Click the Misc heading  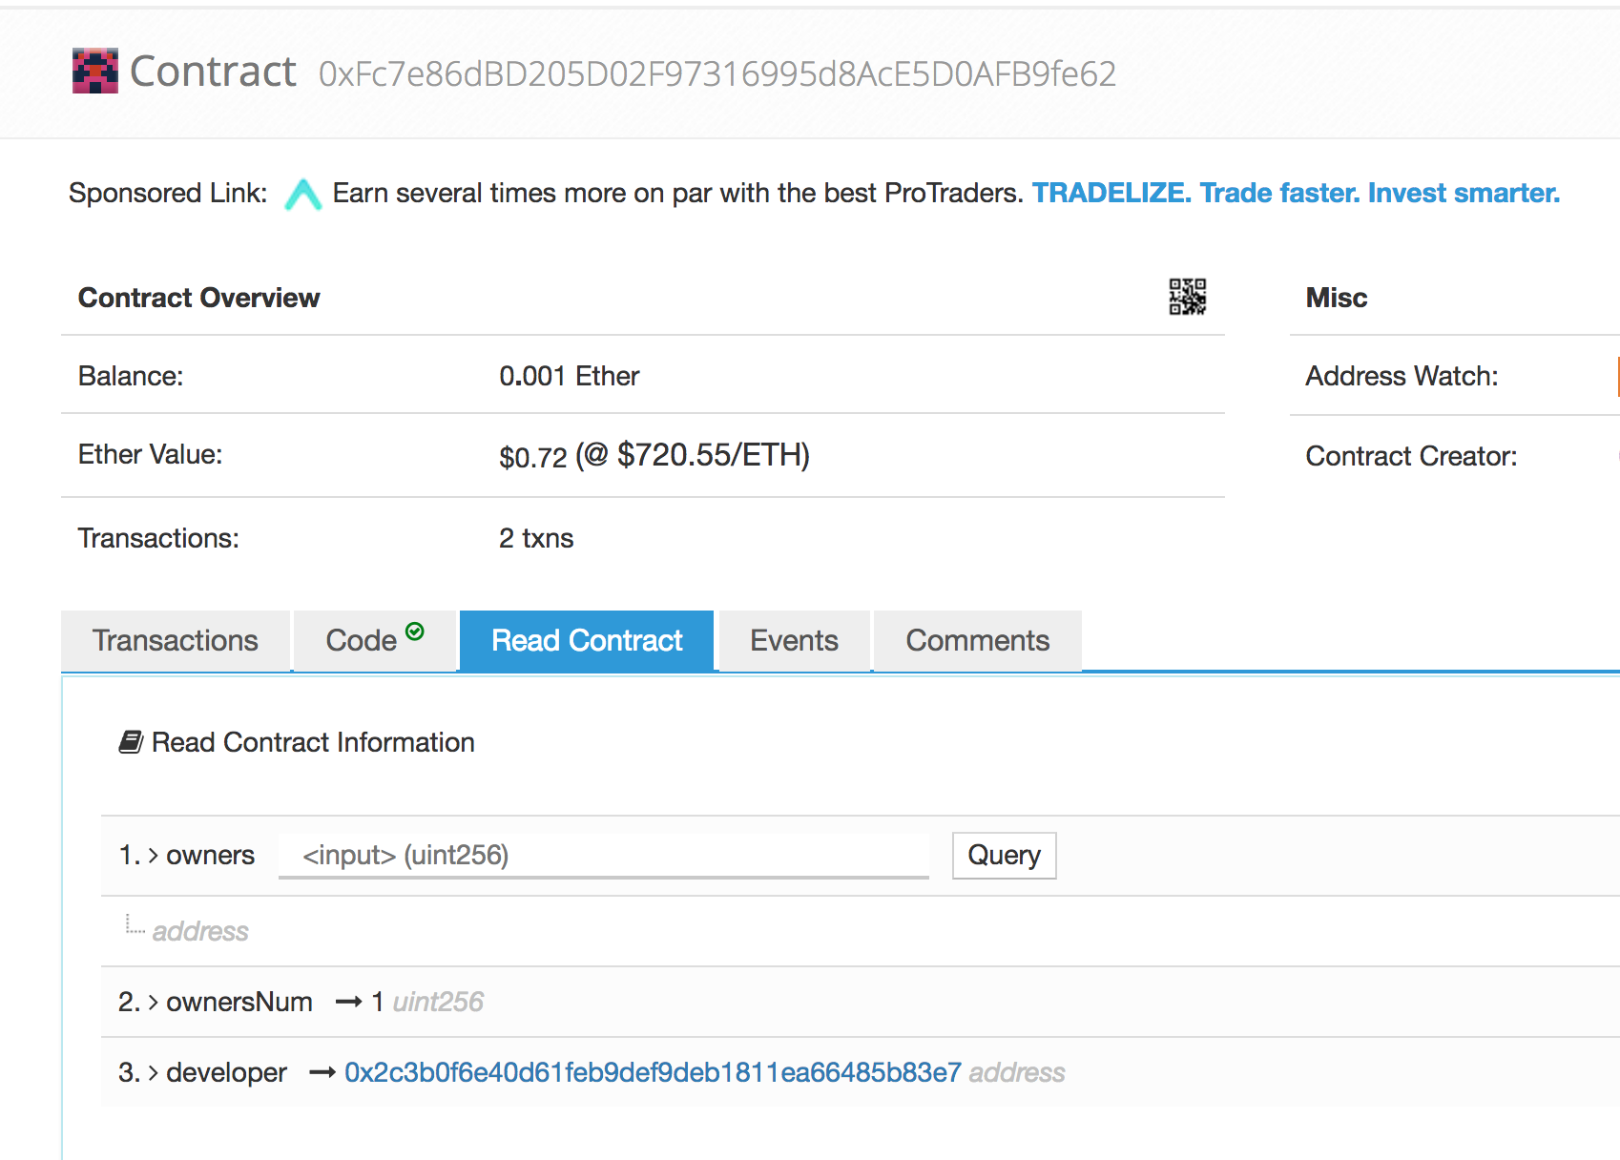click(x=1337, y=298)
